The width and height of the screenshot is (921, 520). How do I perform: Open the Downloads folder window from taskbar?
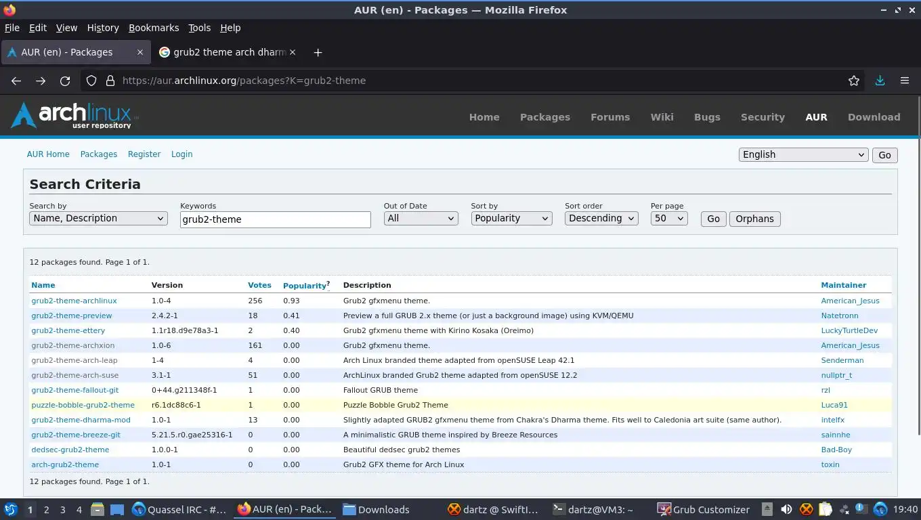(377, 510)
